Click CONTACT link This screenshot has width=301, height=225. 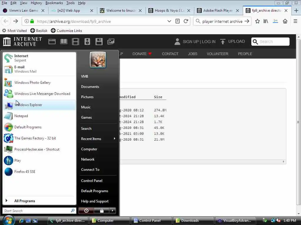tap(170, 54)
